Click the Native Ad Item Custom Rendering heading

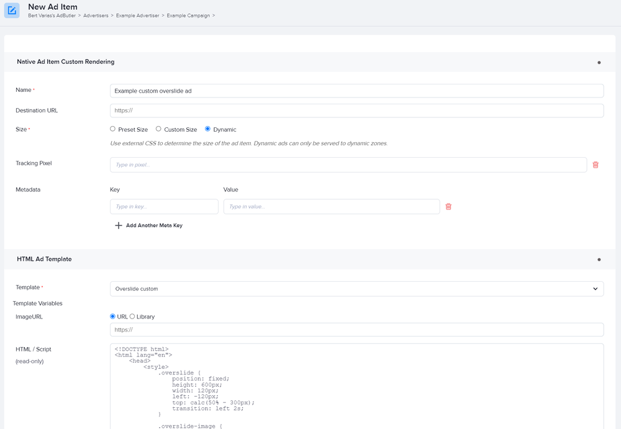click(x=66, y=62)
